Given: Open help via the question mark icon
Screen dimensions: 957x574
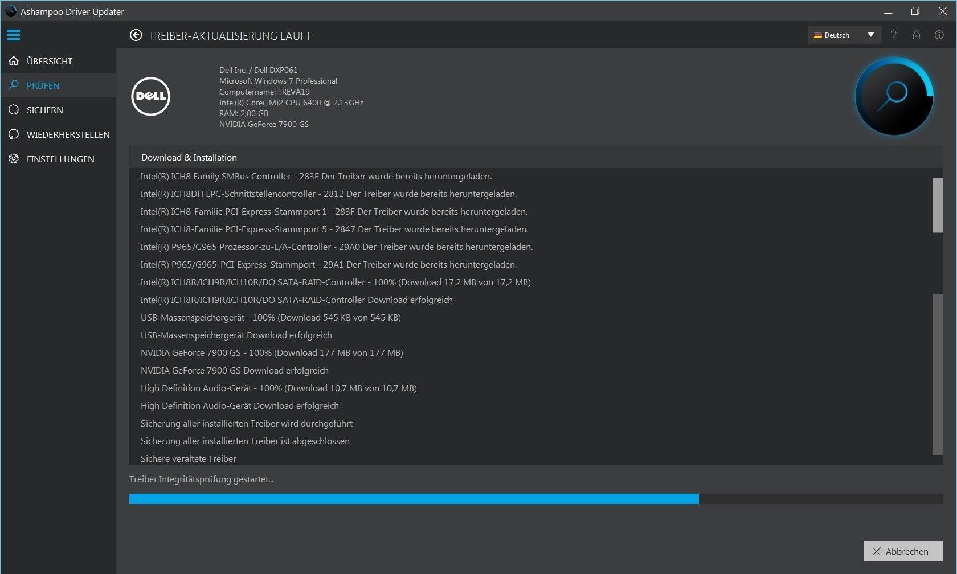Looking at the screenshot, I should (894, 35).
